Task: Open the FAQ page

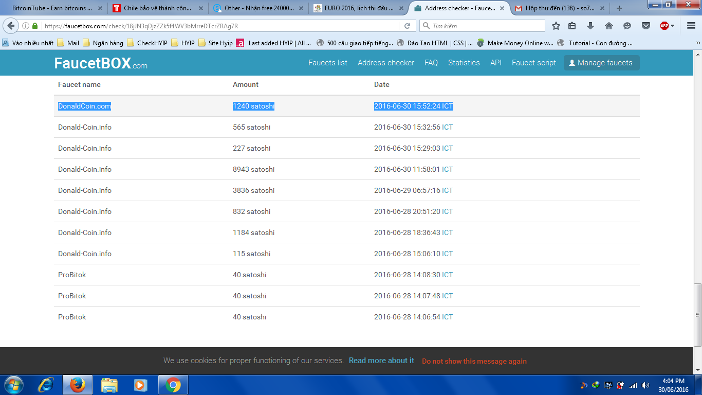Action: (x=431, y=63)
